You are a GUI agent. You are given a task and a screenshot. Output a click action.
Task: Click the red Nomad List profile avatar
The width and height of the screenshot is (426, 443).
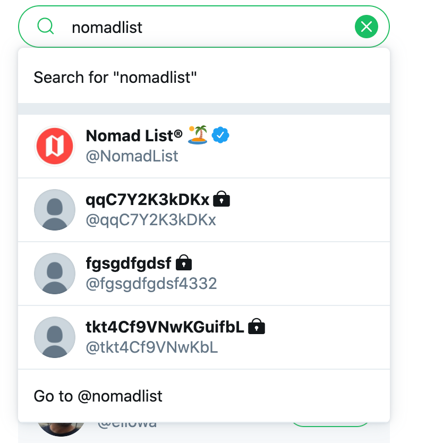(55, 146)
